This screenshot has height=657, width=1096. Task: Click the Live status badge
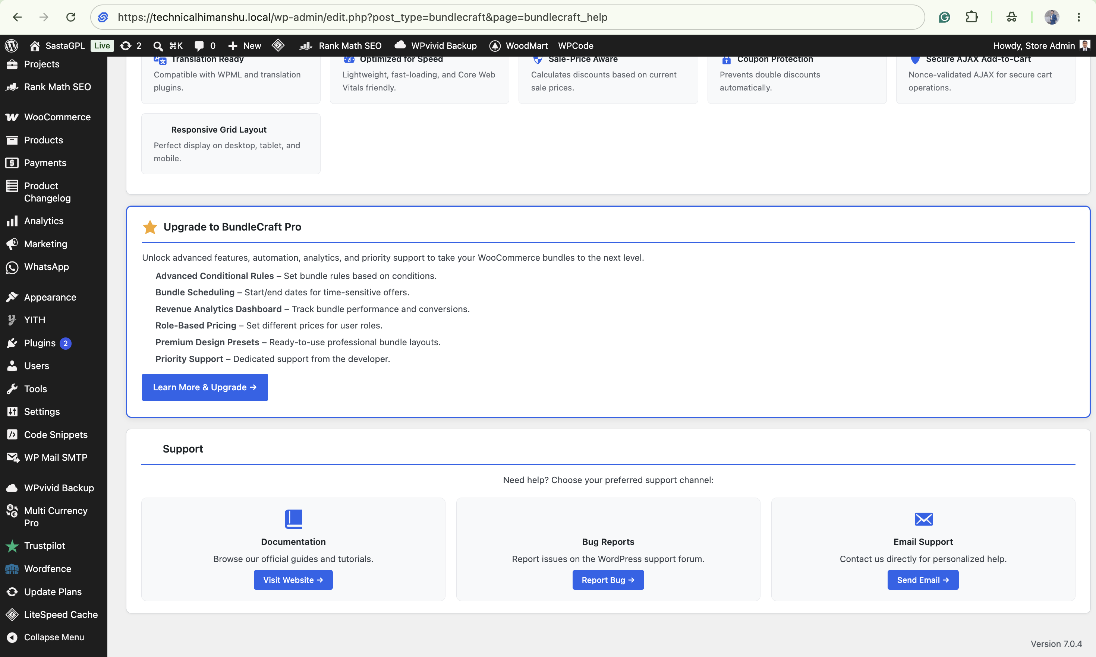click(102, 45)
